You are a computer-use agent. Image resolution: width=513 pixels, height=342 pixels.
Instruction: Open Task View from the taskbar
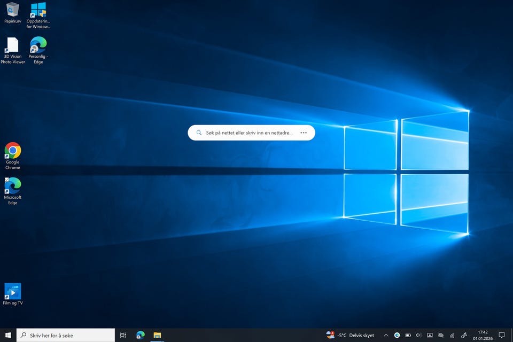123,335
